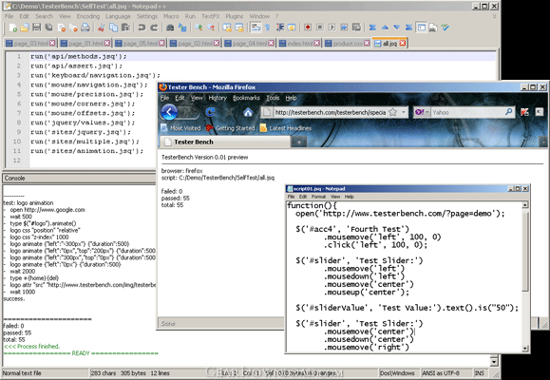This screenshot has width=550, height=380.
Task: Click the '<<< Process finished.' console line
Action: tap(32, 347)
